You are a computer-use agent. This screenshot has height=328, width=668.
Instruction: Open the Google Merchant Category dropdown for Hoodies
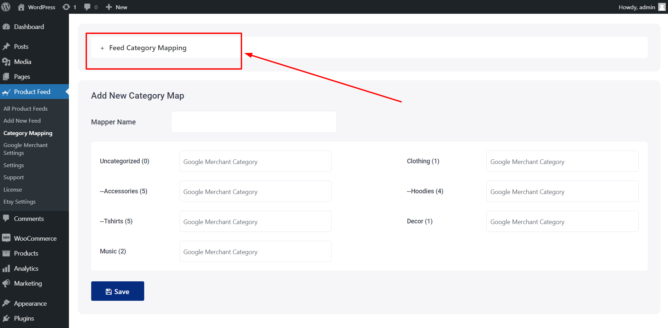562,191
